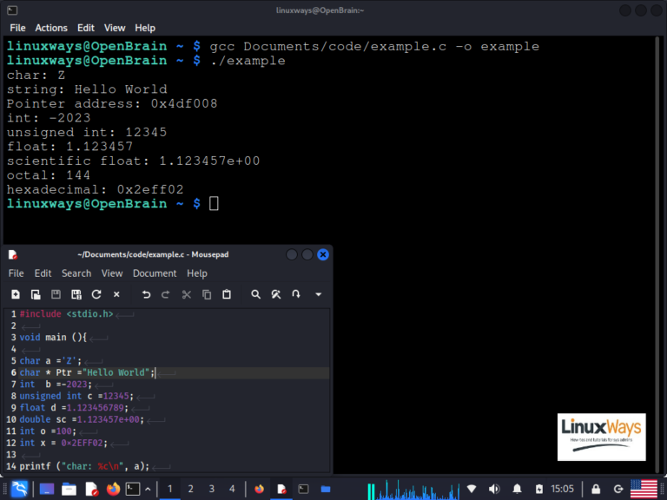Click the Undo arrow in Mousepad toolbar

coord(146,294)
